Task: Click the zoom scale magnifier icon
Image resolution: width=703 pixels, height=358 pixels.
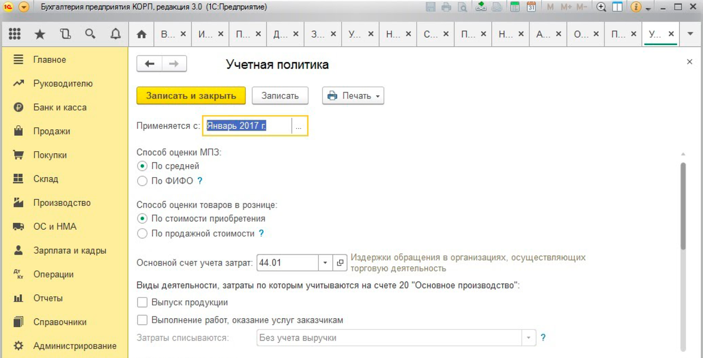Action: 601,8
